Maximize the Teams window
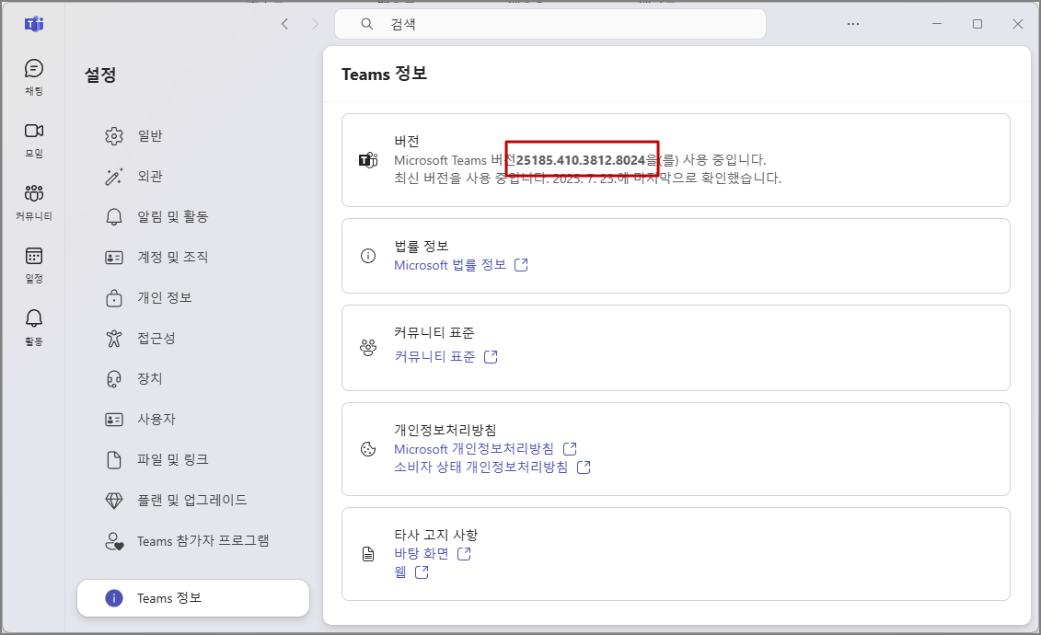The width and height of the screenshot is (1041, 635). click(x=977, y=24)
